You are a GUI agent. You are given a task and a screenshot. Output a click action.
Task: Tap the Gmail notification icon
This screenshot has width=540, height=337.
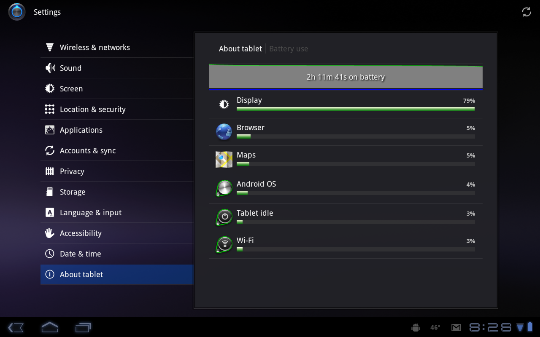456,327
